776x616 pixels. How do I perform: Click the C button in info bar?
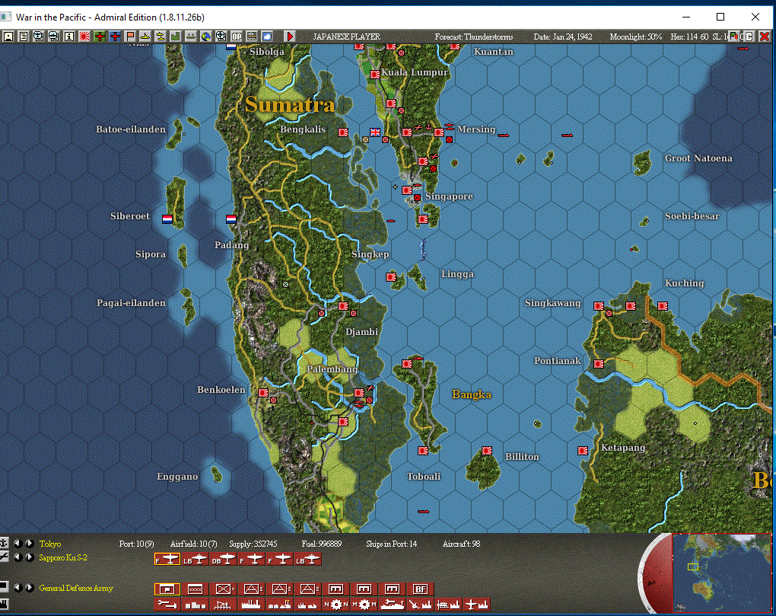click(x=749, y=36)
